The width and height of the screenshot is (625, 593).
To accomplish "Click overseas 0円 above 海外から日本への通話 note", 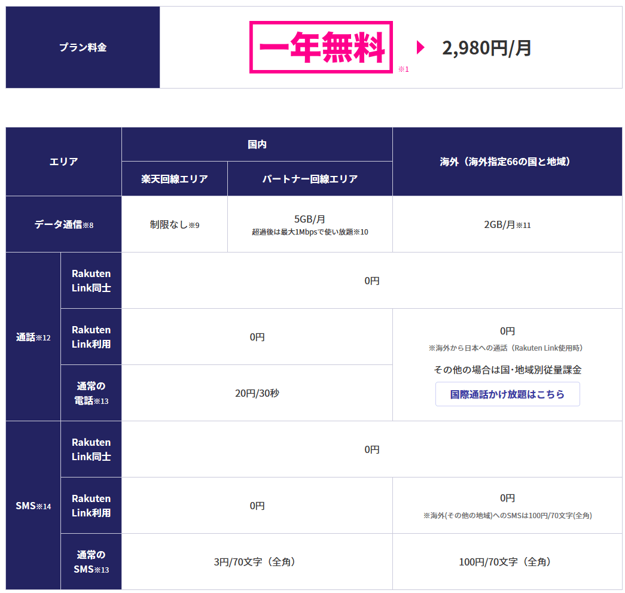I will point(507,331).
